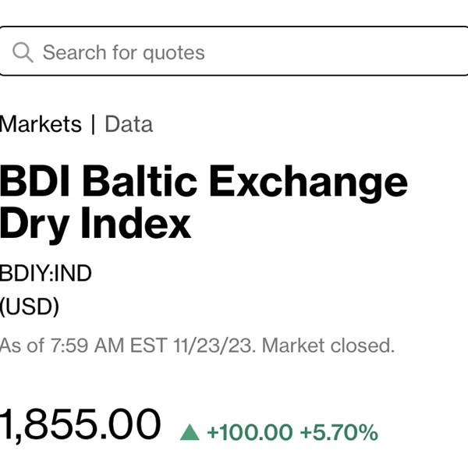Click the +100.00 change value
468x468 pixels.
point(250,432)
